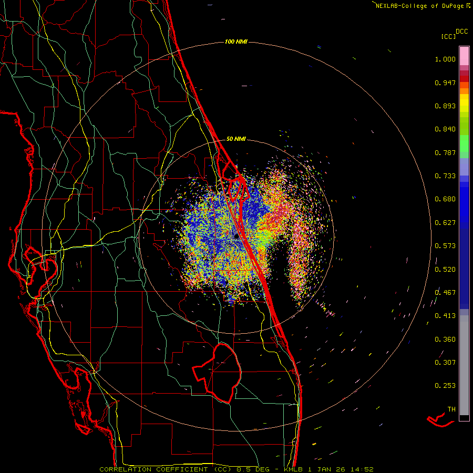
Task: Click the CORRELATION COEFFICIENT (CC) title text
Action: [164, 469]
